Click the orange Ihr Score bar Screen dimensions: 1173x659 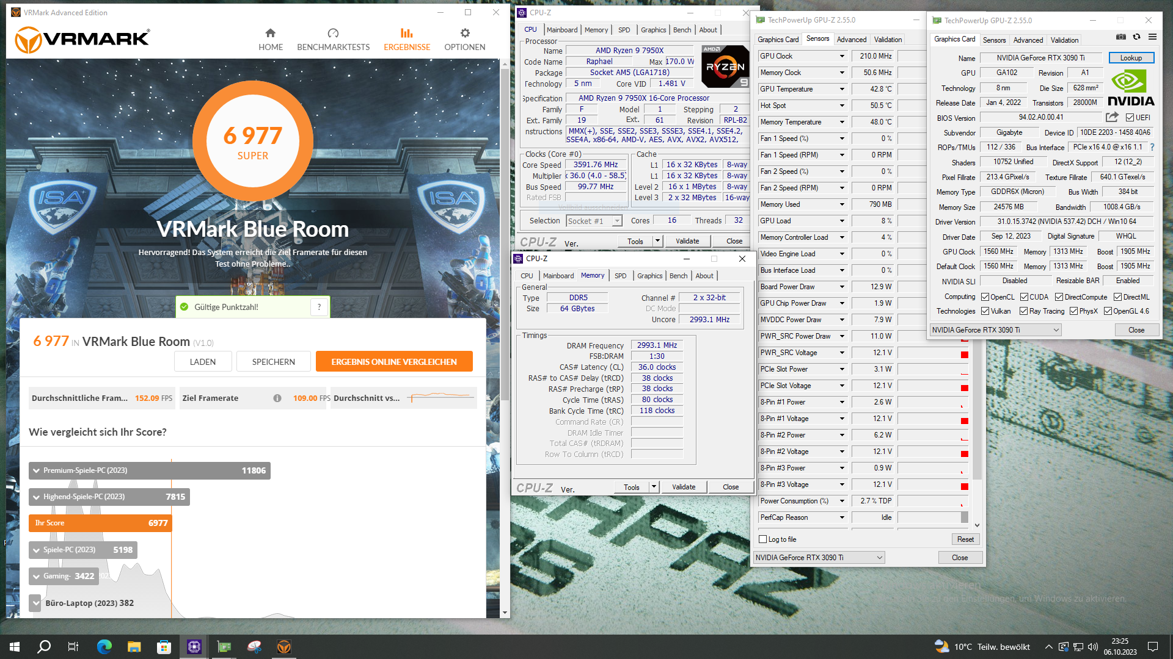click(100, 523)
